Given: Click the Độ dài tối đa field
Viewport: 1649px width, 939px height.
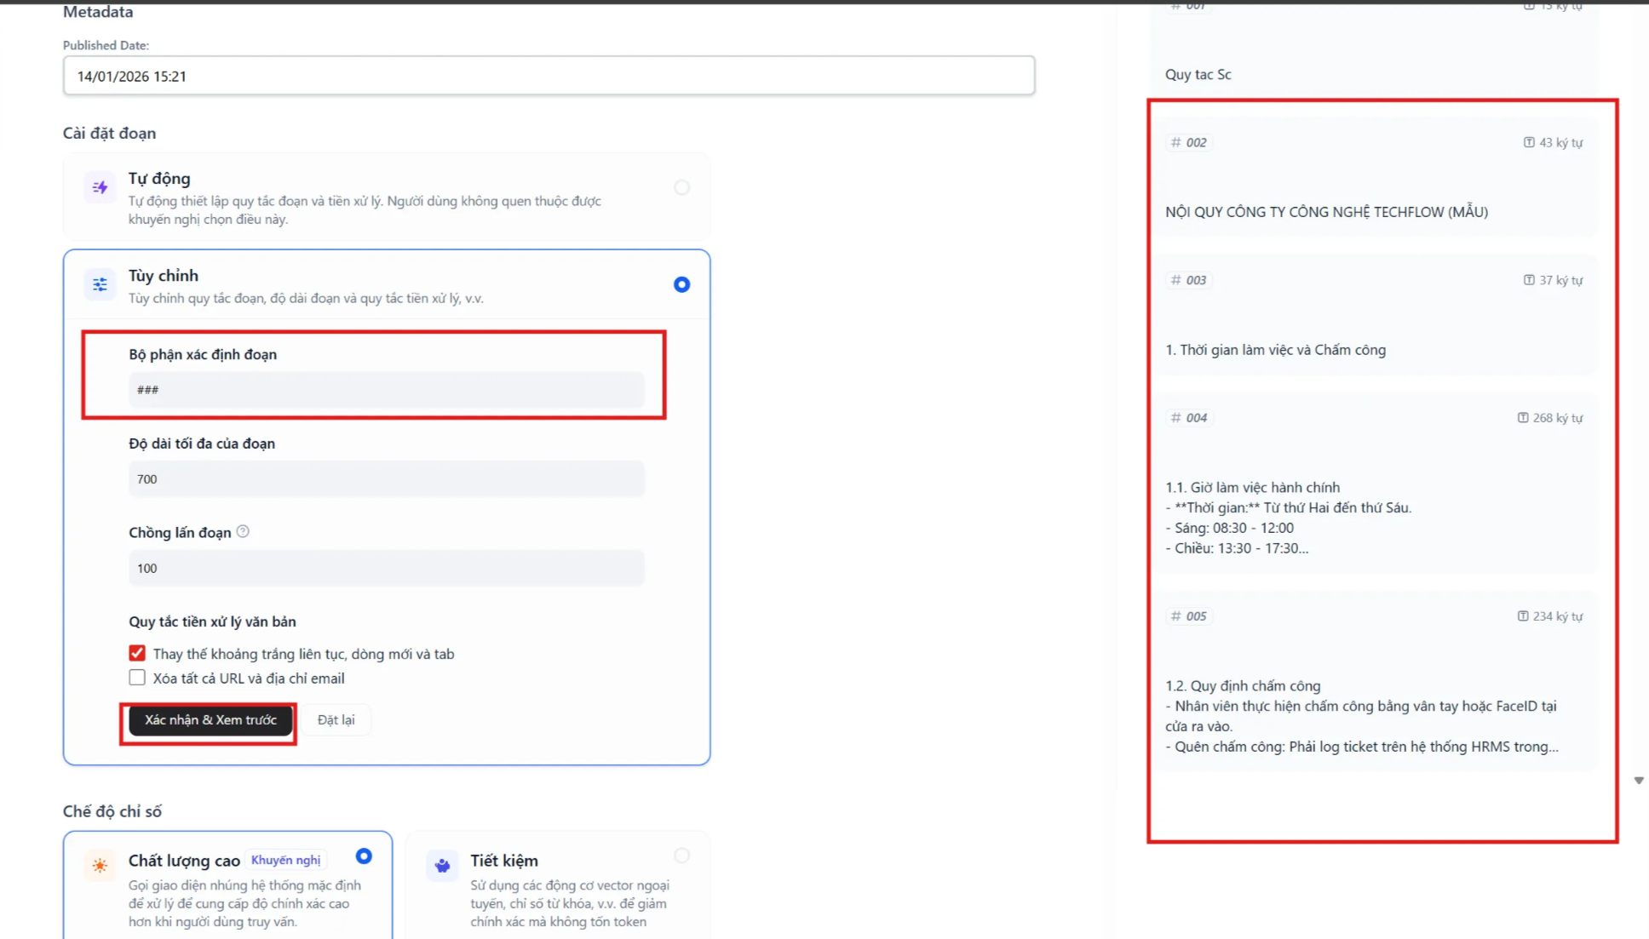Looking at the screenshot, I should [x=386, y=479].
